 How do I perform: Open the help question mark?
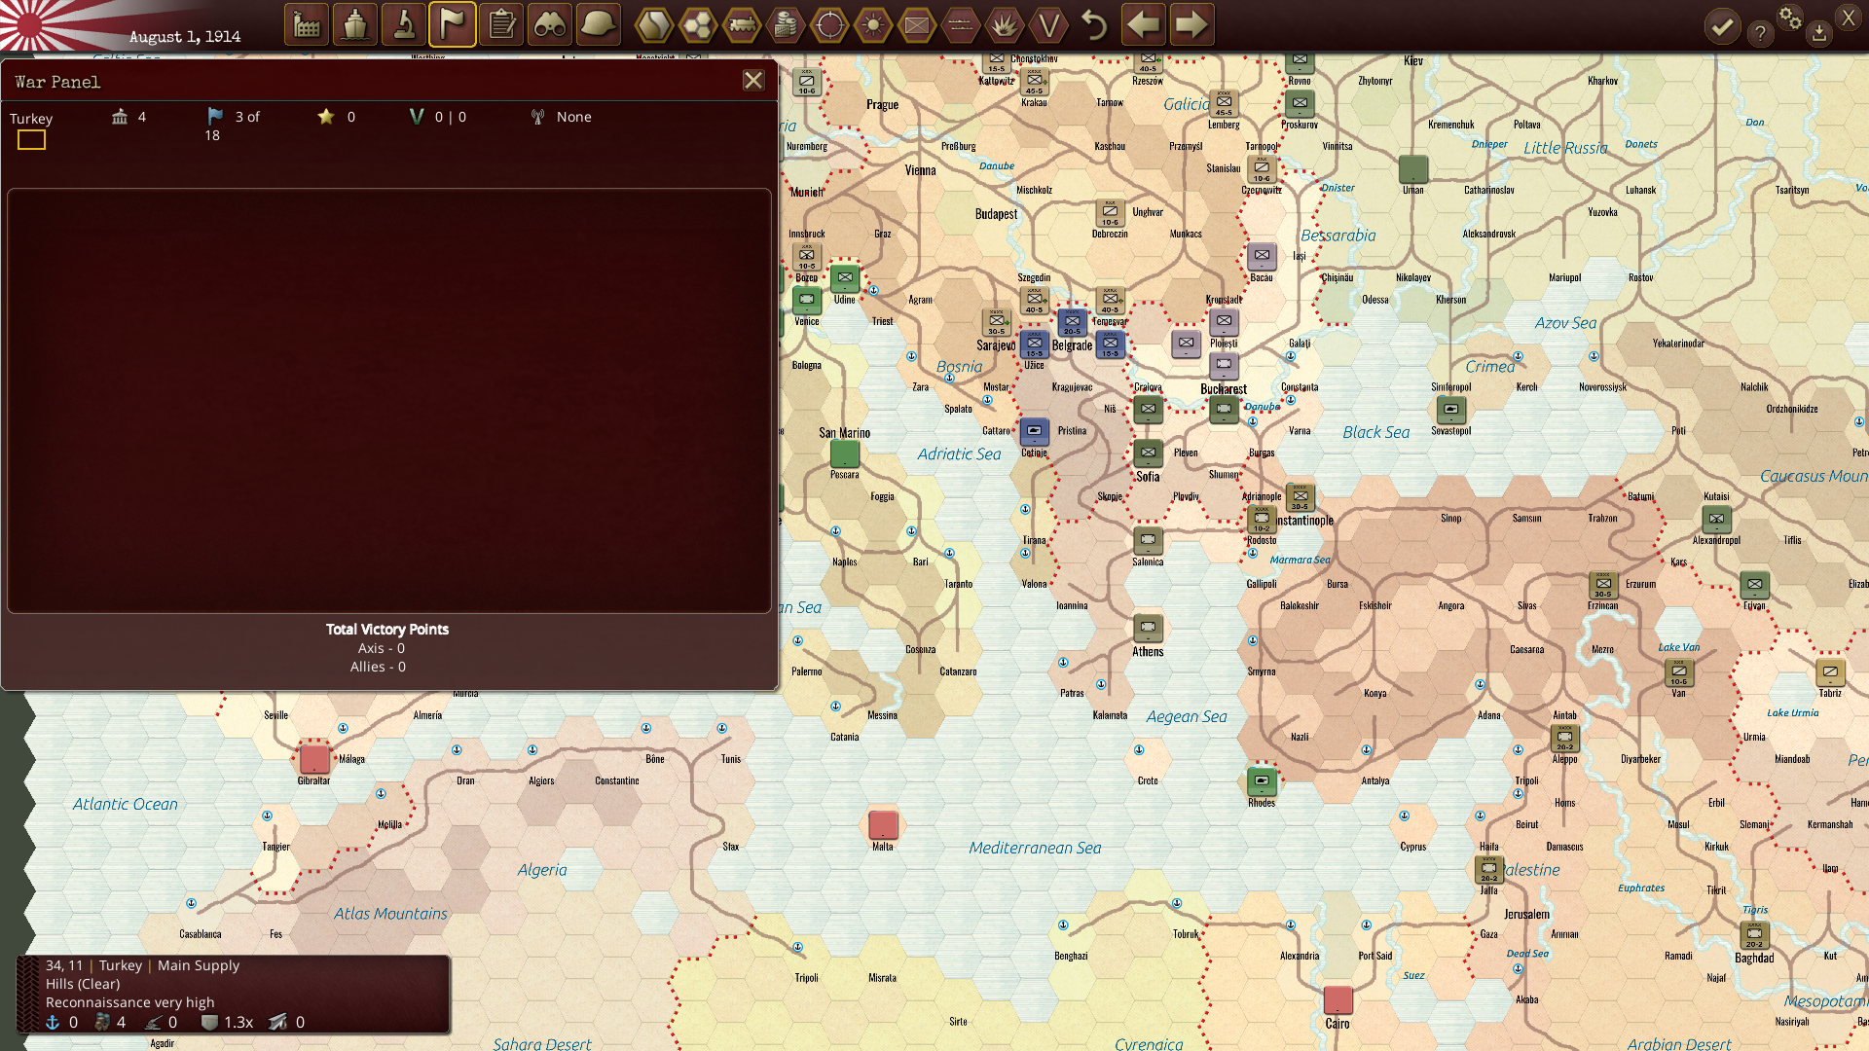(1760, 34)
